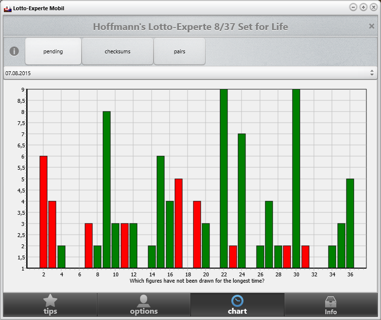Screen dimensions: 381x320
Task: Open the 07.08.2015 date dropdown
Action: (190, 73)
